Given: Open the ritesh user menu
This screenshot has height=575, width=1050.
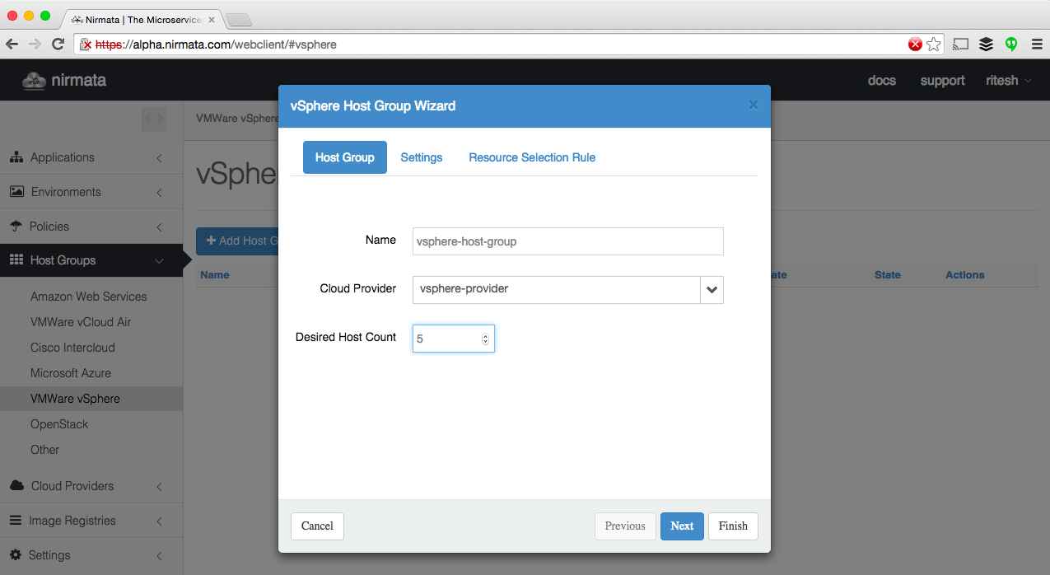Looking at the screenshot, I should pyautogui.click(x=1008, y=81).
